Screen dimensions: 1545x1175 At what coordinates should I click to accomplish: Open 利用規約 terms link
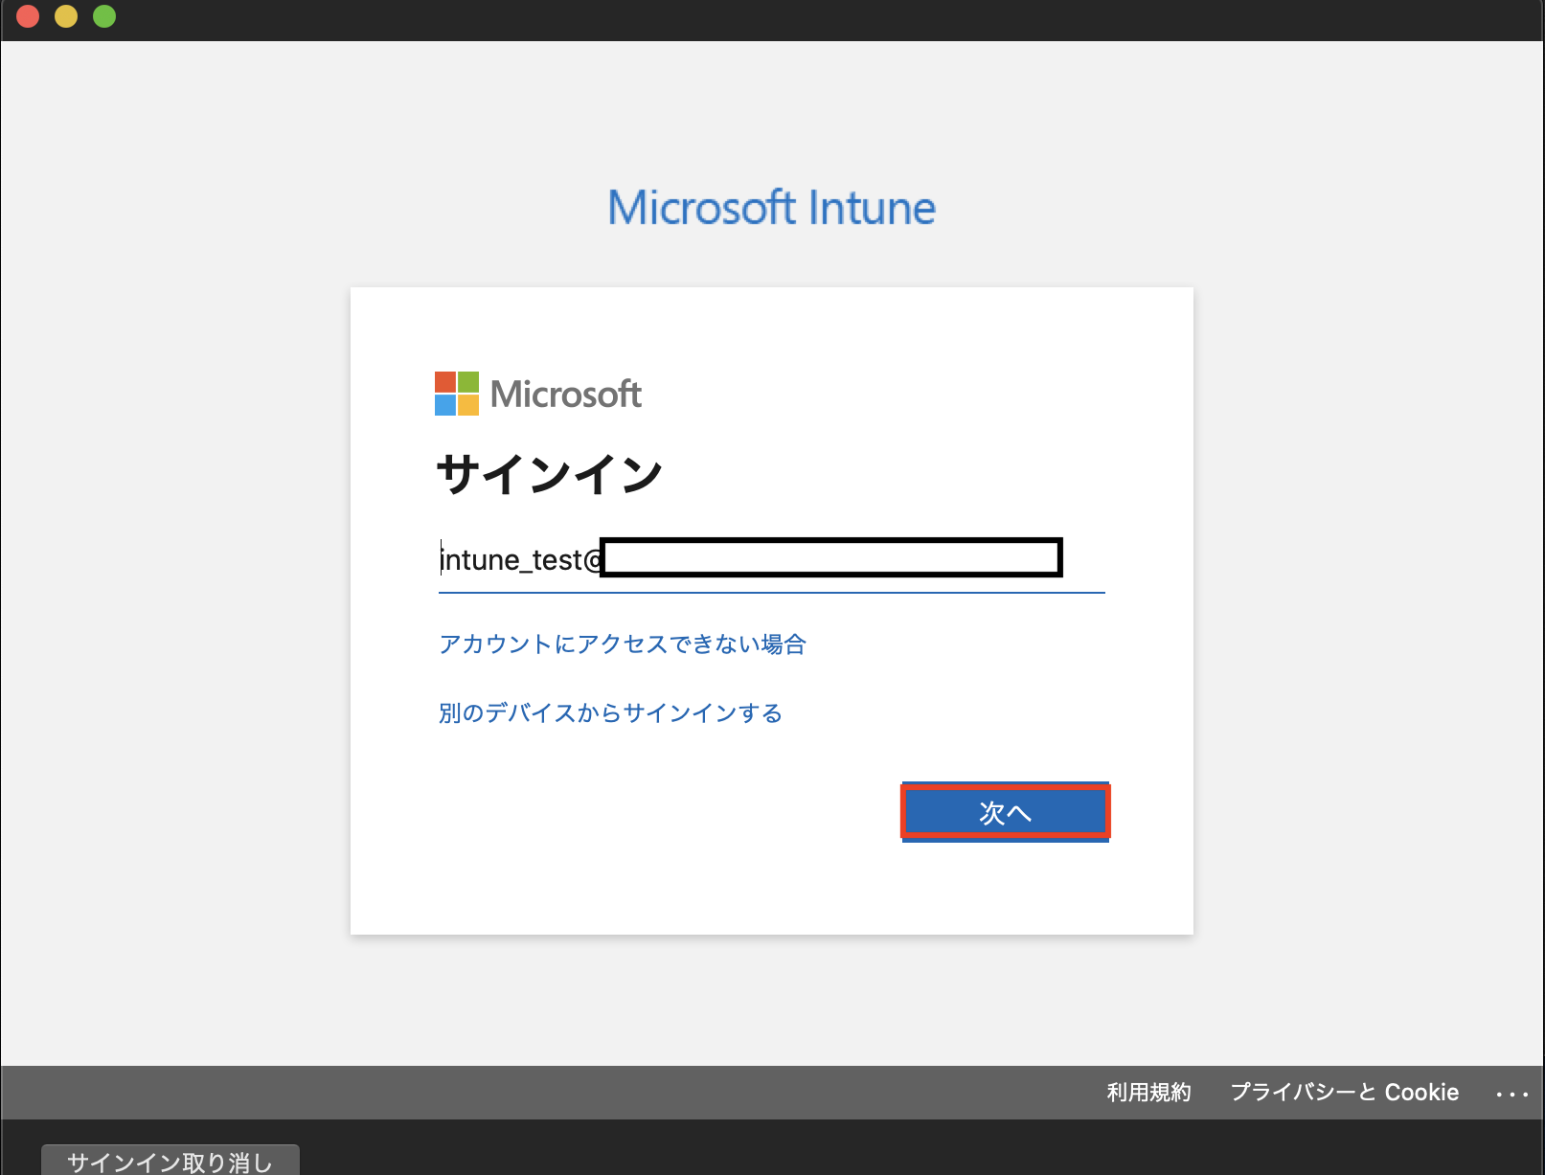[1148, 1093]
